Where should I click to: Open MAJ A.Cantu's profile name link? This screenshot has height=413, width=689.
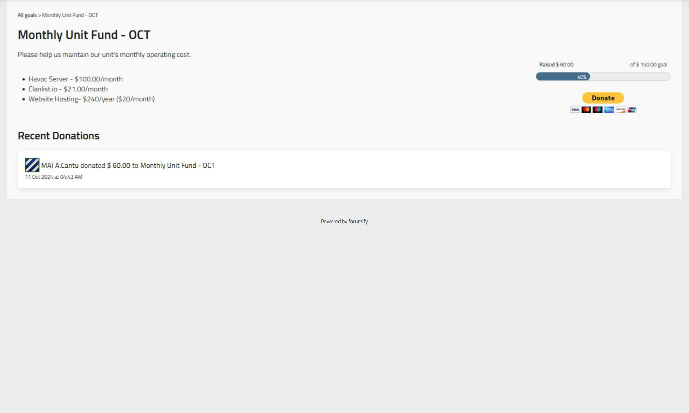tap(60, 165)
